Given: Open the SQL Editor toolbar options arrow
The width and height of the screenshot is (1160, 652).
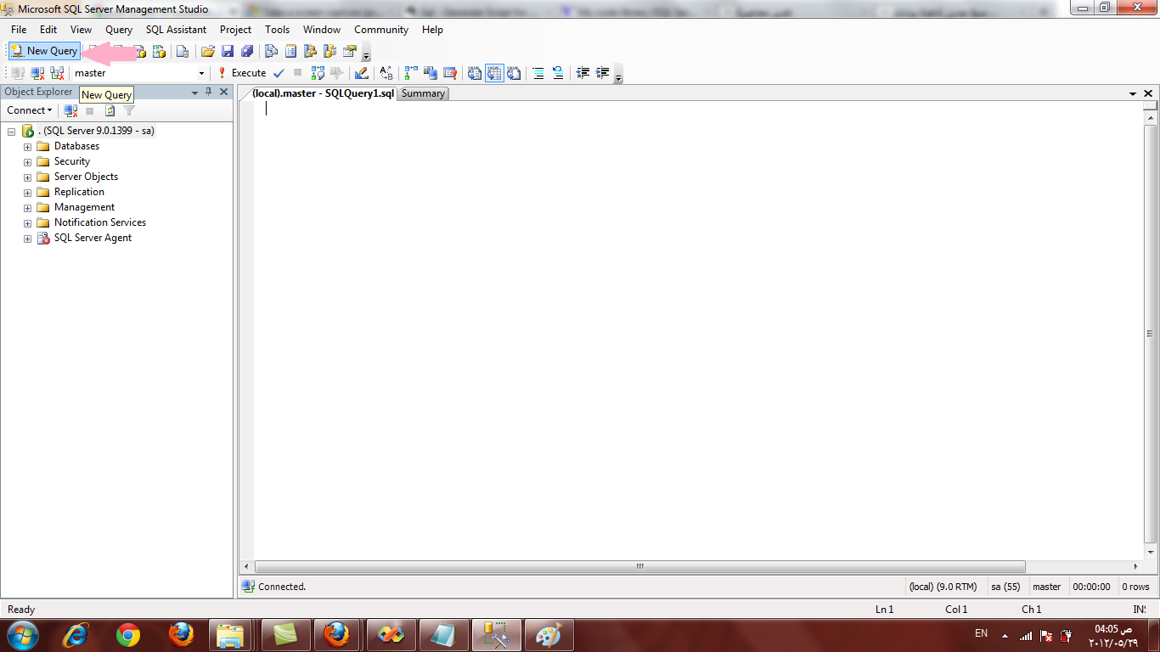Looking at the screenshot, I should click(x=618, y=75).
